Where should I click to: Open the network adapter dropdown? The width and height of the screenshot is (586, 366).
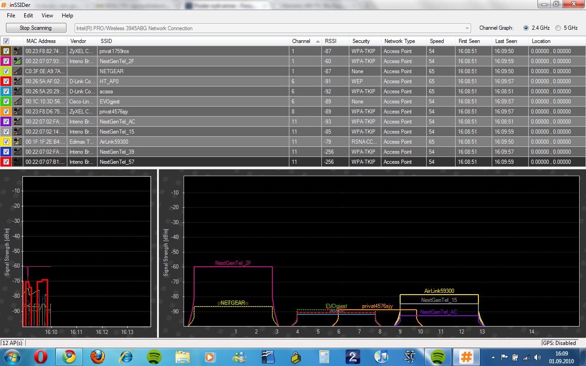[x=273, y=28]
